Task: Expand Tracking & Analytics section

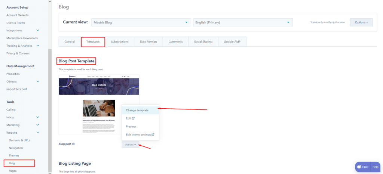Action: tap(38, 46)
